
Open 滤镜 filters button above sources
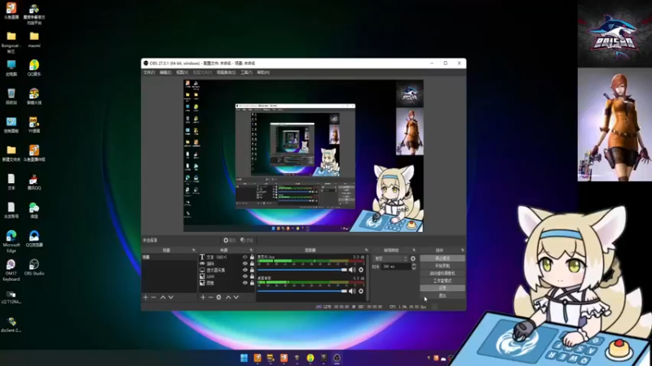point(247,240)
